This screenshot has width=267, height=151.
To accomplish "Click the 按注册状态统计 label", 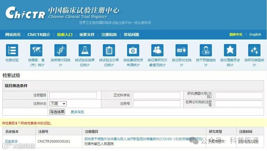I will pos(182,63).
